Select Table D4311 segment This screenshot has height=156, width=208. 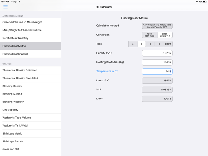tap(168, 44)
